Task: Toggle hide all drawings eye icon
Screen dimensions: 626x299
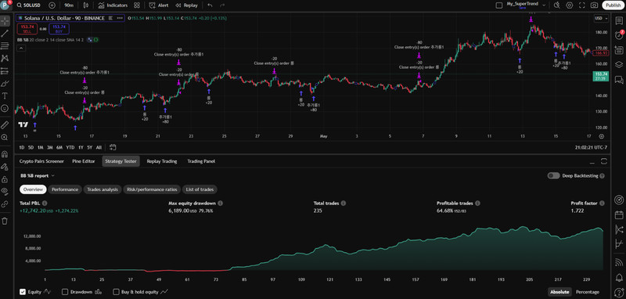Action: [x=5, y=191]
